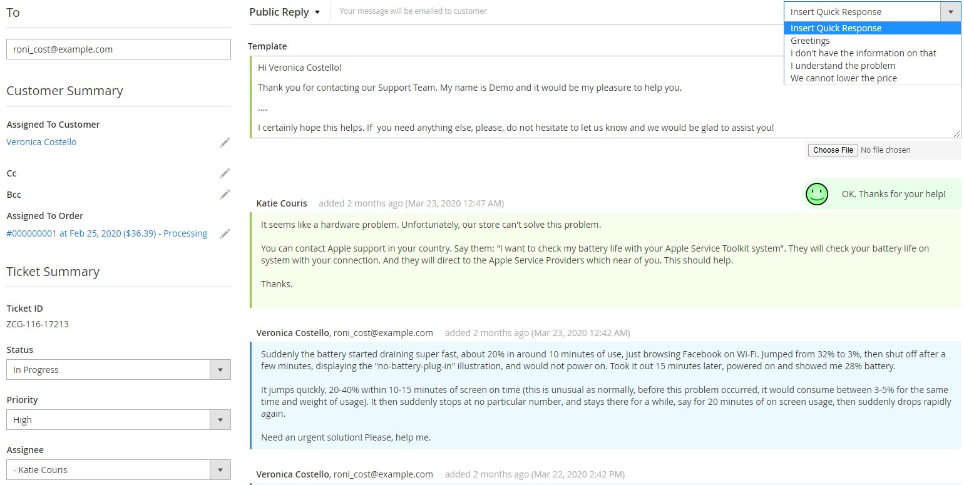This screenshot has width=964, height=485.
Task: Click the Ticket Summary heading
Action: [53, 272]
